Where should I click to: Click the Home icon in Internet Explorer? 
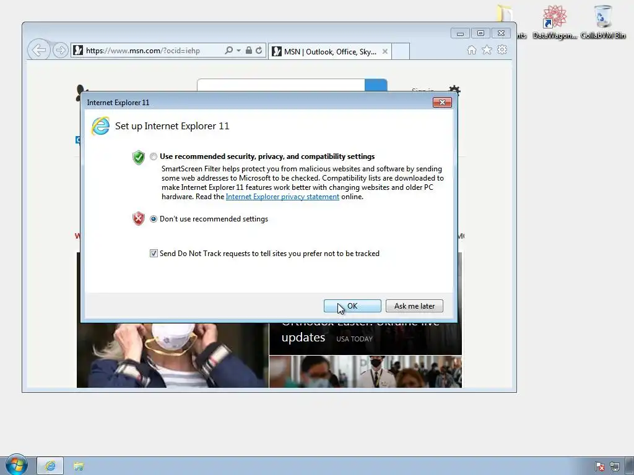471,49
